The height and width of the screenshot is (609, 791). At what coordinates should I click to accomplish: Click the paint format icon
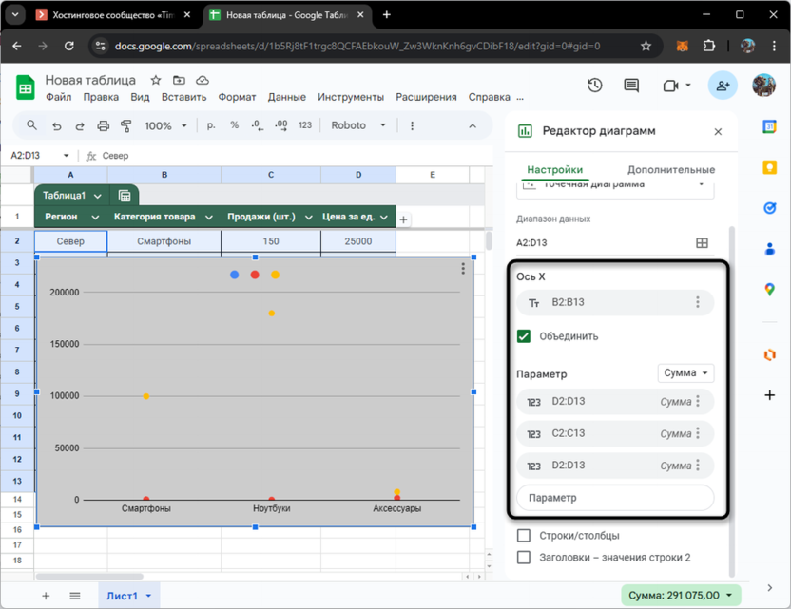click(126, 125)
